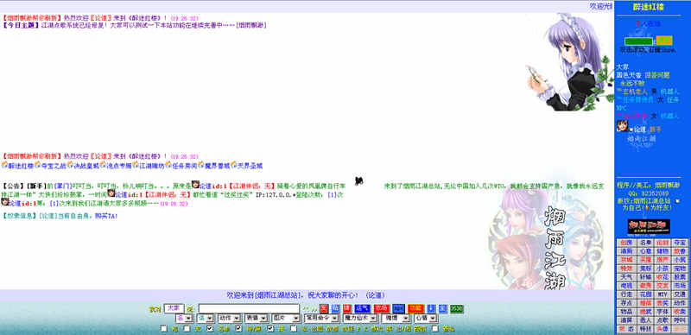Open the 天界圣城 room link
Viewport: 691px width, 335px height.
click(247, 166)
